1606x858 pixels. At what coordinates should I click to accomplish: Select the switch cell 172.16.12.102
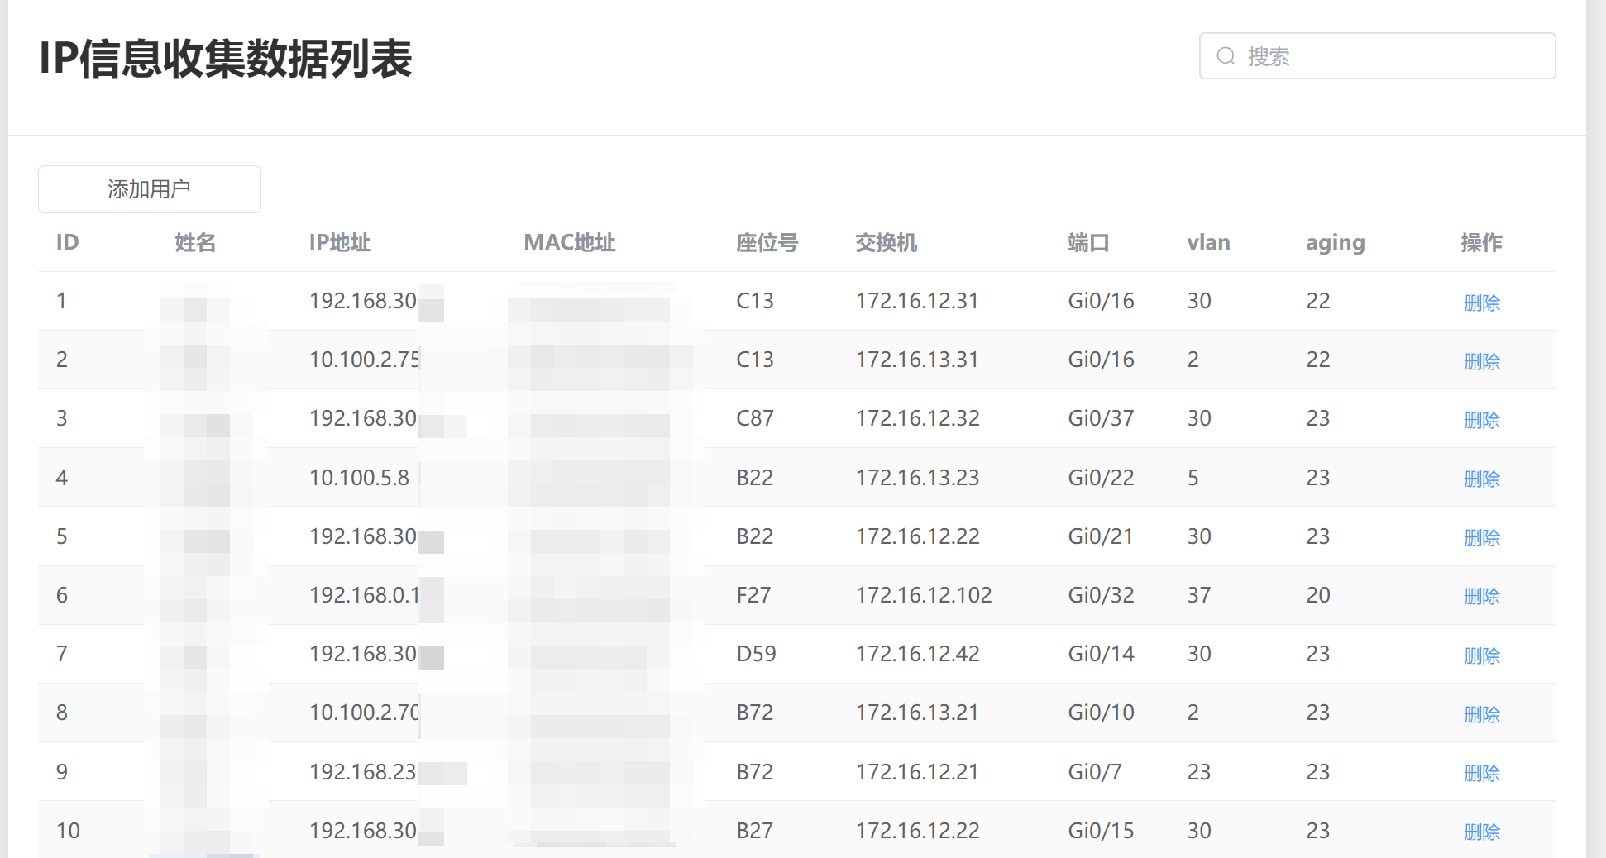[923, 595]
